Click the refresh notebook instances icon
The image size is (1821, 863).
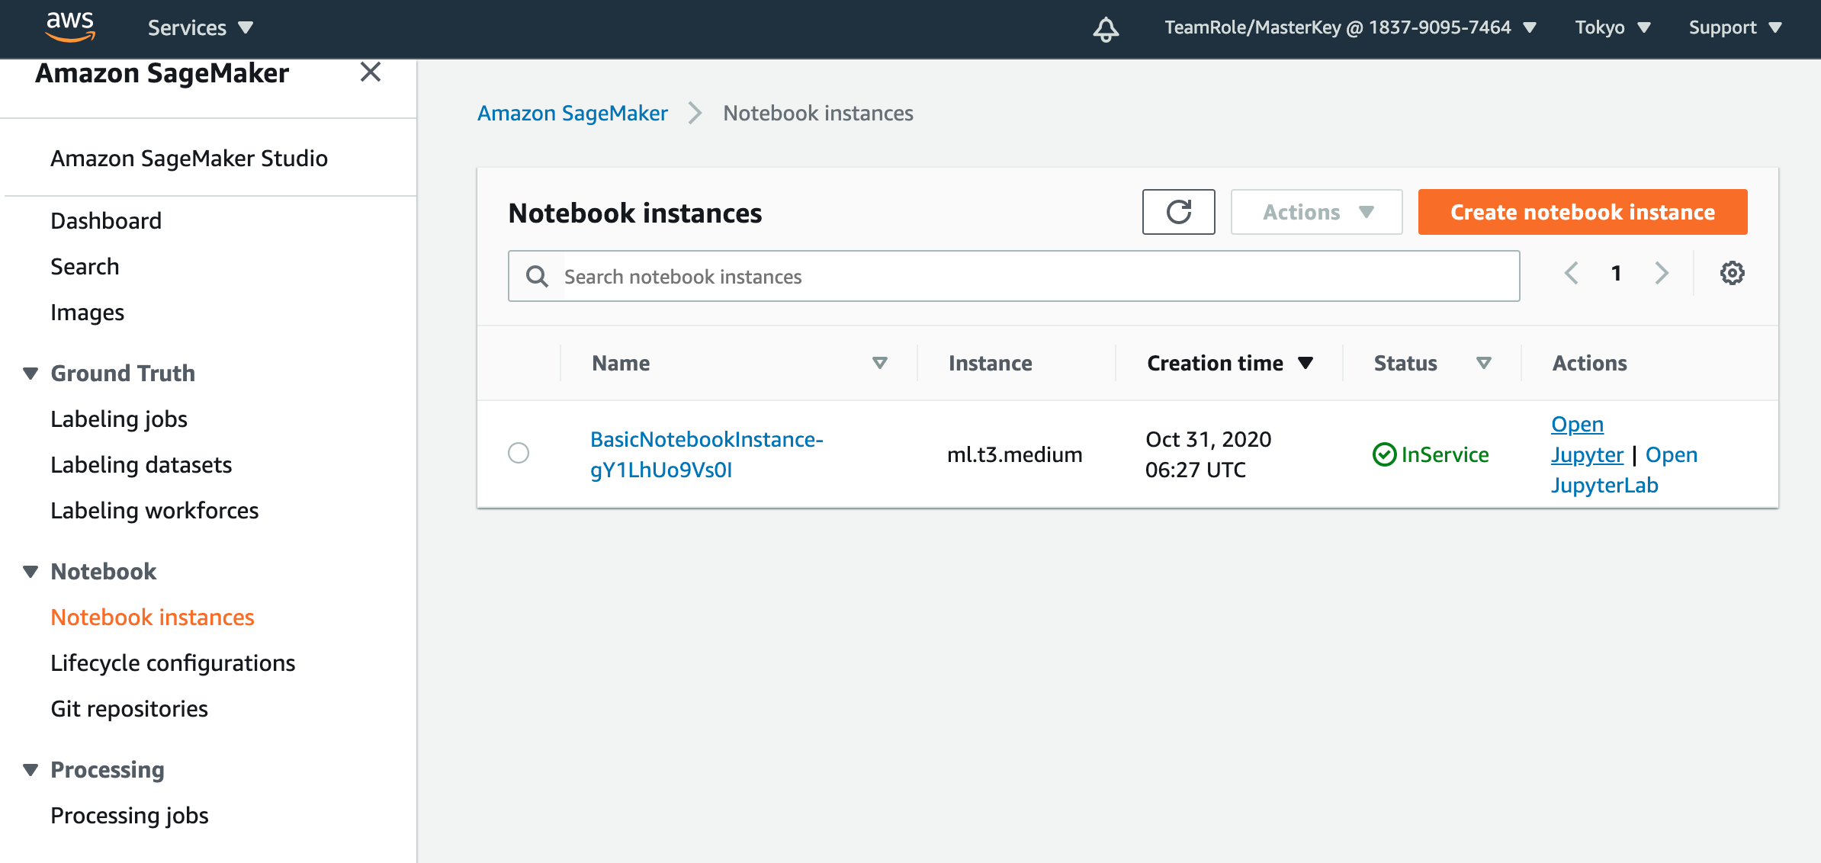pos(1178,212)
